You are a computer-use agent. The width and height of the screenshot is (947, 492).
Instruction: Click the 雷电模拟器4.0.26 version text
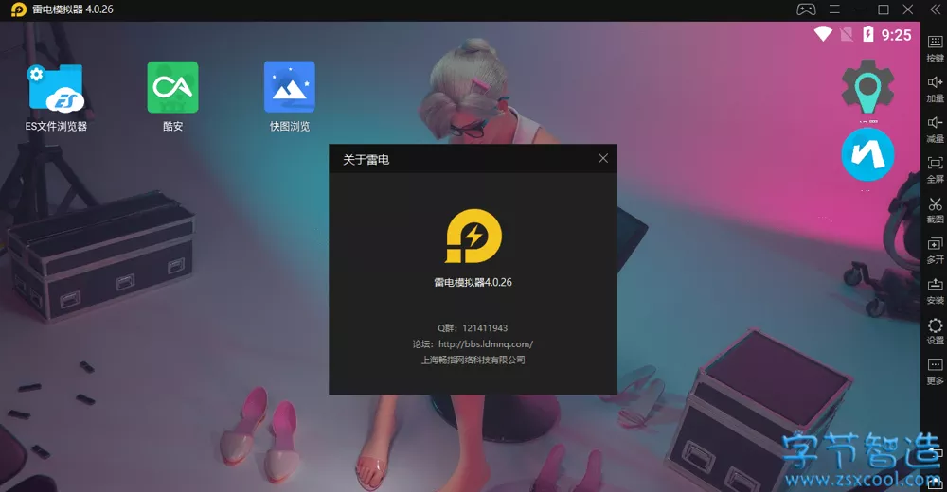coord(473,282)
